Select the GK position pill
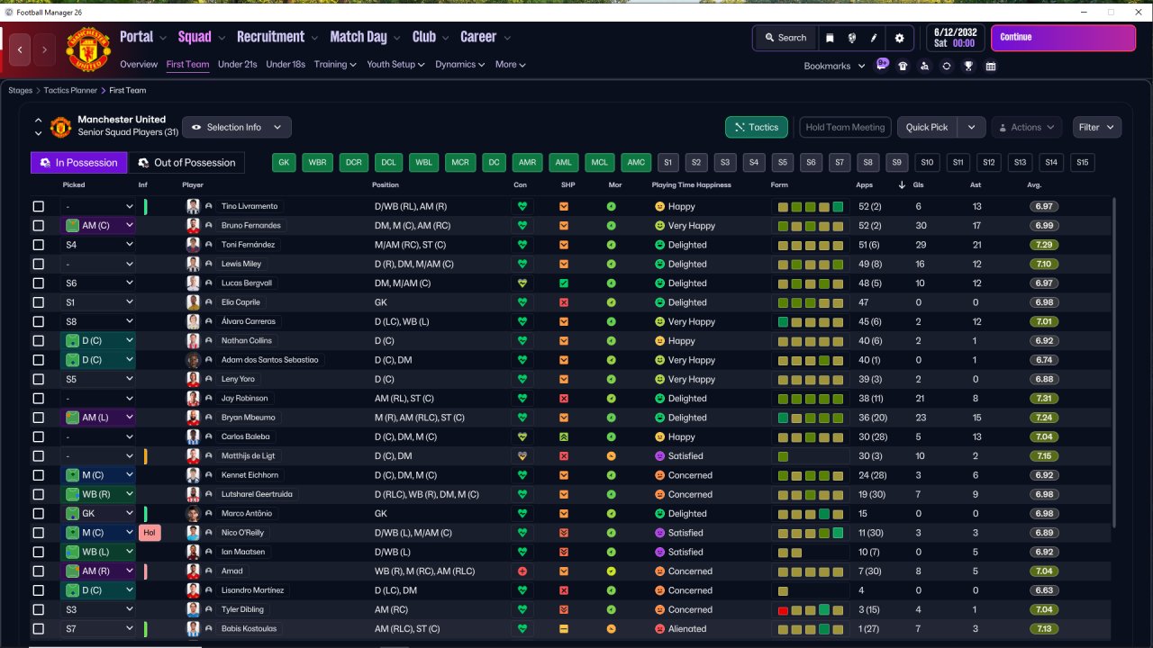The height and width of the screenshot is (648, 1153). click(x=284, y=163)
